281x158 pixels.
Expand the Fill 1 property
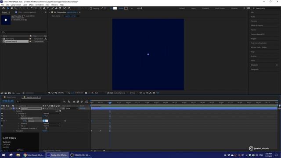(x=19, y=126)
